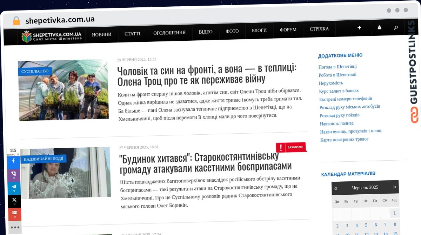Go to next month in calendar

394,187
